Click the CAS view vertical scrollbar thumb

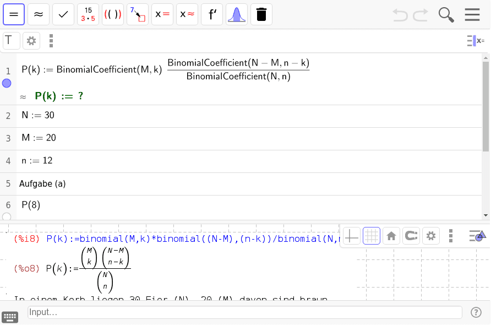pyautogui.click(x=485, y=106)
